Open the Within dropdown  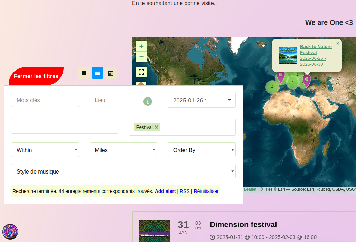[x=45, y=150]
